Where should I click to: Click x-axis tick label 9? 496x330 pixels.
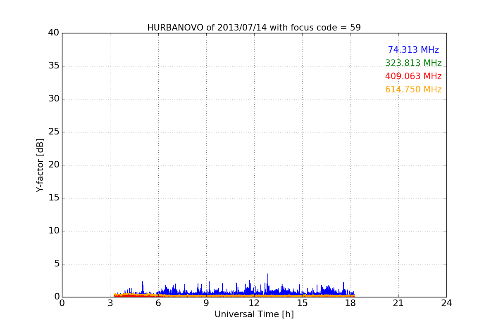(x=206, y=303)
